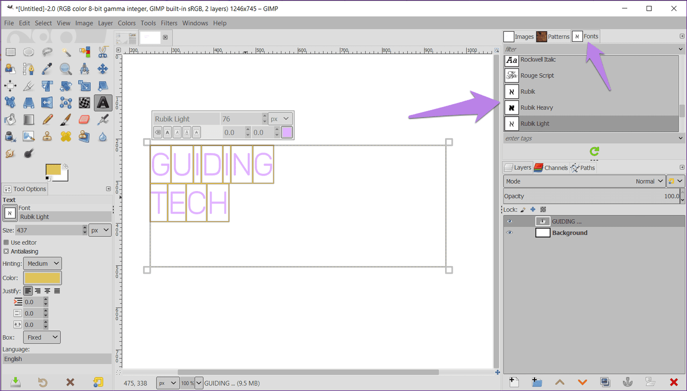687x391 pixels.
Task: Open the Colors menu
Action: [x=126, y=23]
